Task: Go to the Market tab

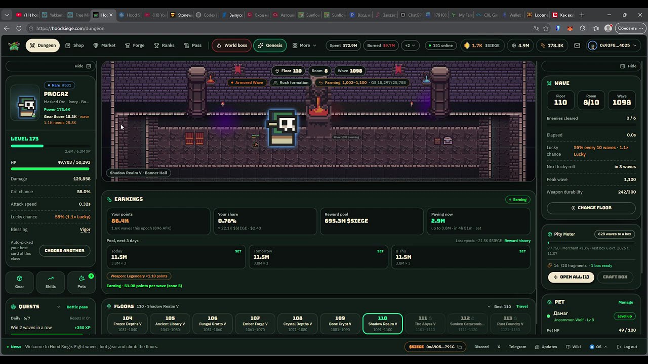Action: 104,45
